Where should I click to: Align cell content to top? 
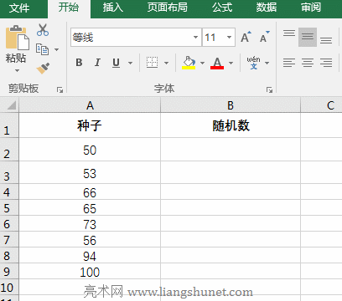click(289, 33)
